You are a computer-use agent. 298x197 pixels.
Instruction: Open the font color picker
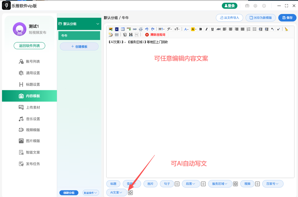click(x=186, y=29)
